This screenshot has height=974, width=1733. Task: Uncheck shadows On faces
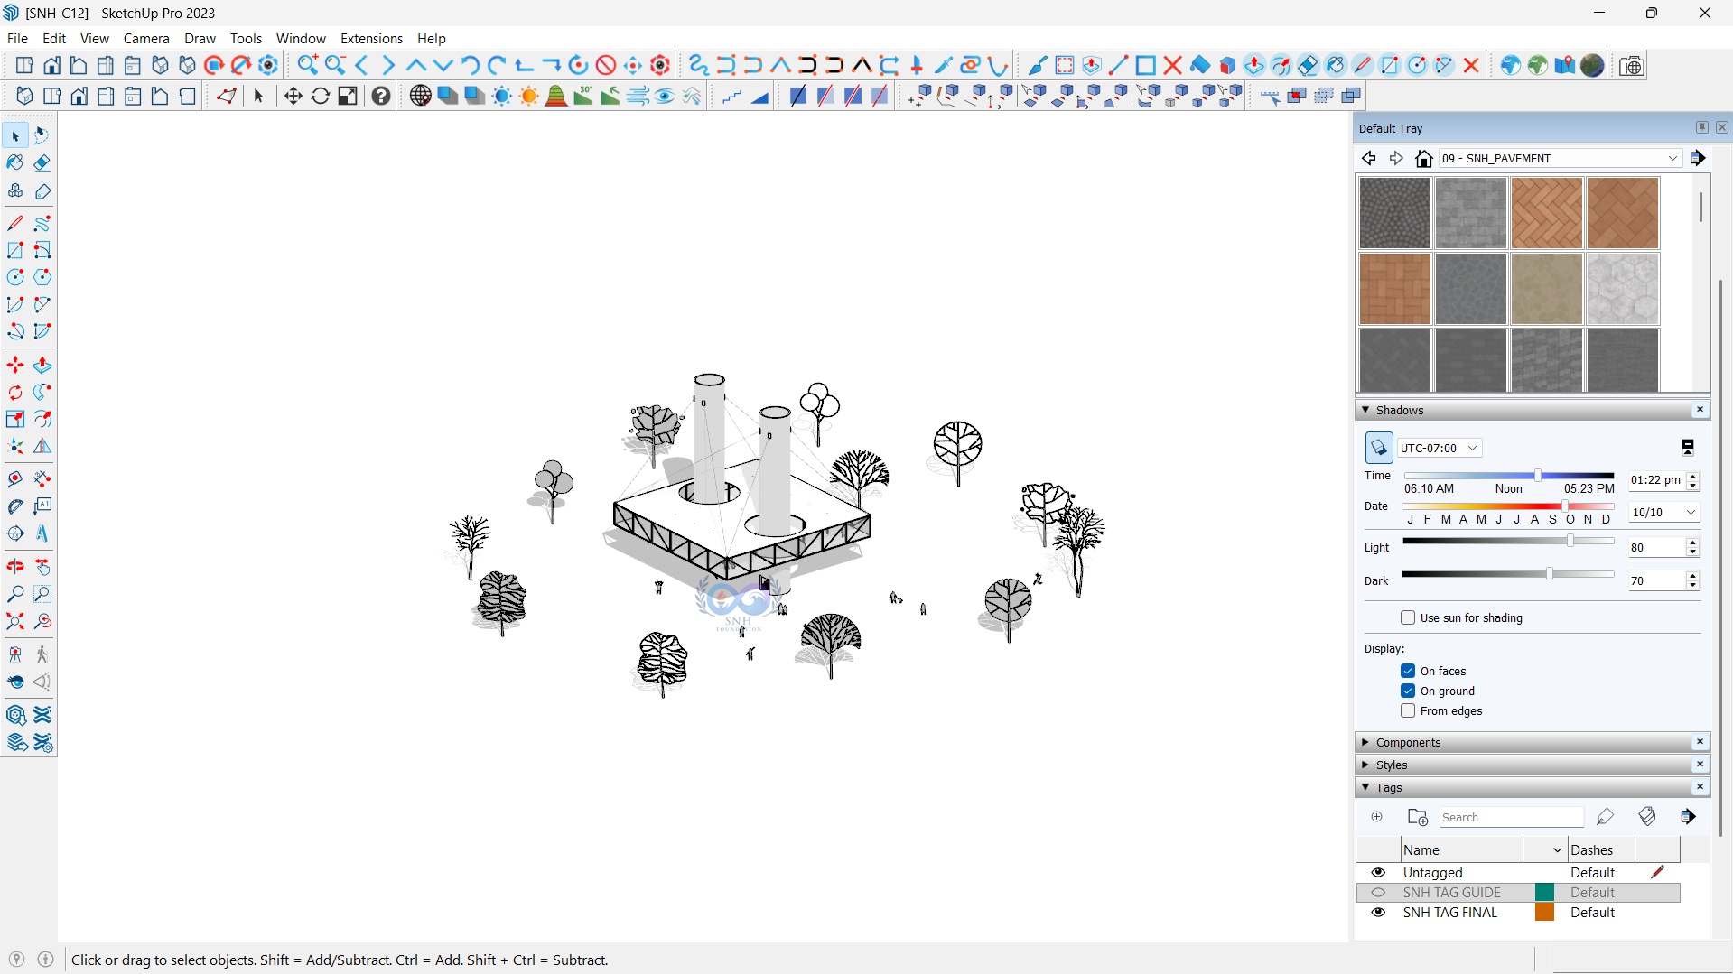coord(1408,671)
